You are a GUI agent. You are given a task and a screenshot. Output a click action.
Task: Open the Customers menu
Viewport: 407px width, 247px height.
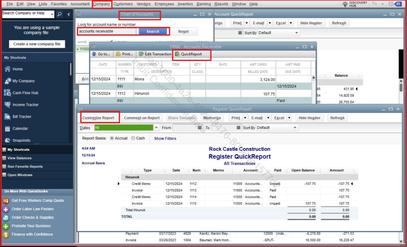(x=123, y=4)
